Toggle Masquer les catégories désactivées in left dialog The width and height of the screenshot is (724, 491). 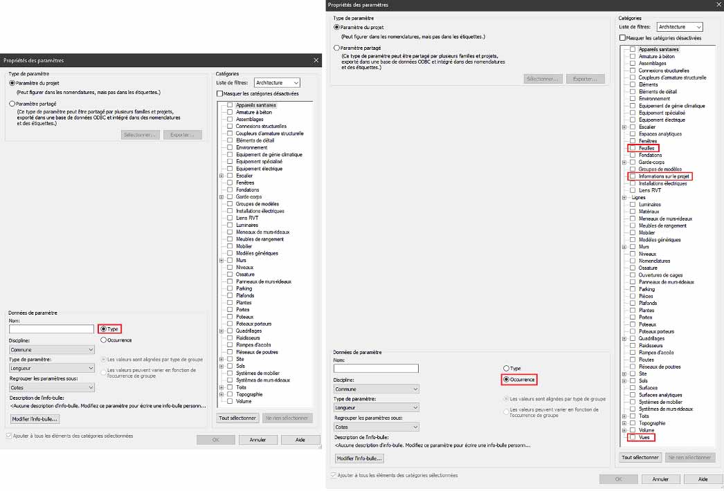220,93
